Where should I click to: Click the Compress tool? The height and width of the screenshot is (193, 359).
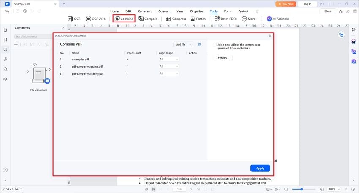(176, 19)
